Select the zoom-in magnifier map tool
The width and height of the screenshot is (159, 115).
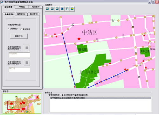pyautogui.click(x=47, y=9)
